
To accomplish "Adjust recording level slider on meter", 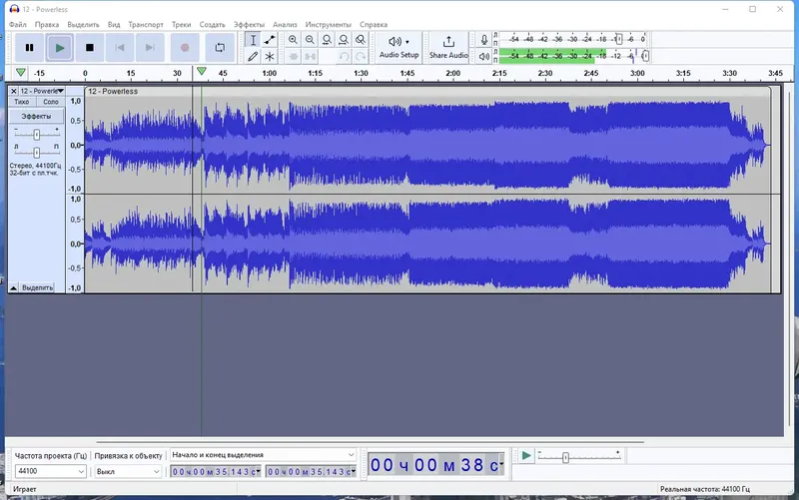I will tap(618, 39).
